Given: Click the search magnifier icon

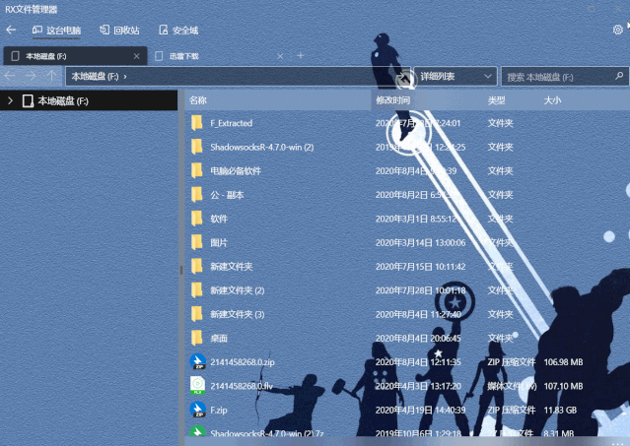Looking at the screenshot, I should point(619,76).
